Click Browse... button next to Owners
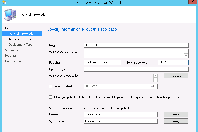The width and height of the screenshot is (198, 132). (x=176, y=114)
